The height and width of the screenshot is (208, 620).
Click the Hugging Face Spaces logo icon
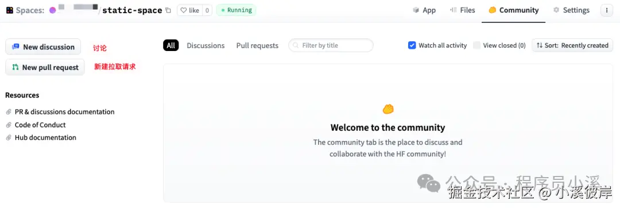click(x=10, y=10)
